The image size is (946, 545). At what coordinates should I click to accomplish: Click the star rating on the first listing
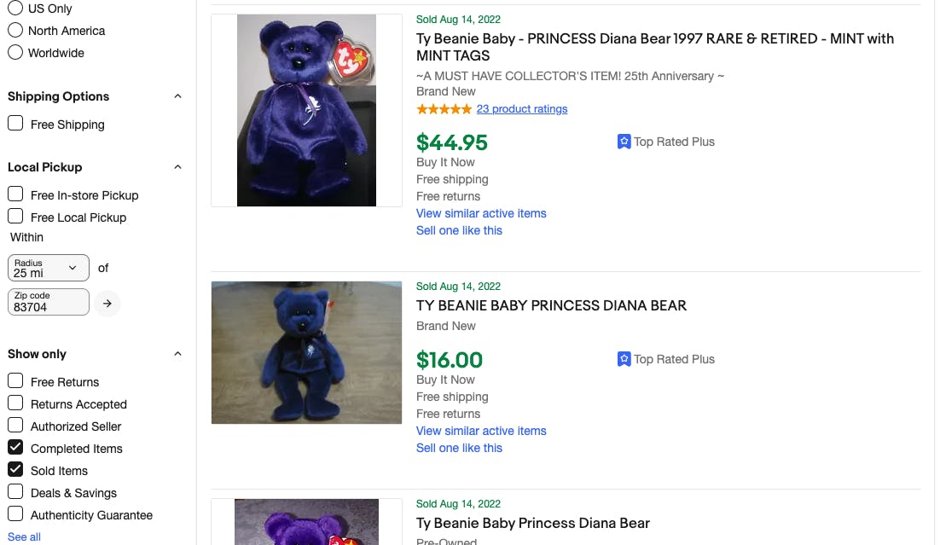[x=444, y=109]
